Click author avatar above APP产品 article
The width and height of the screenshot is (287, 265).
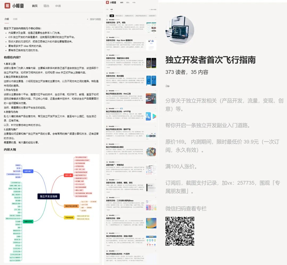point(107,109)
